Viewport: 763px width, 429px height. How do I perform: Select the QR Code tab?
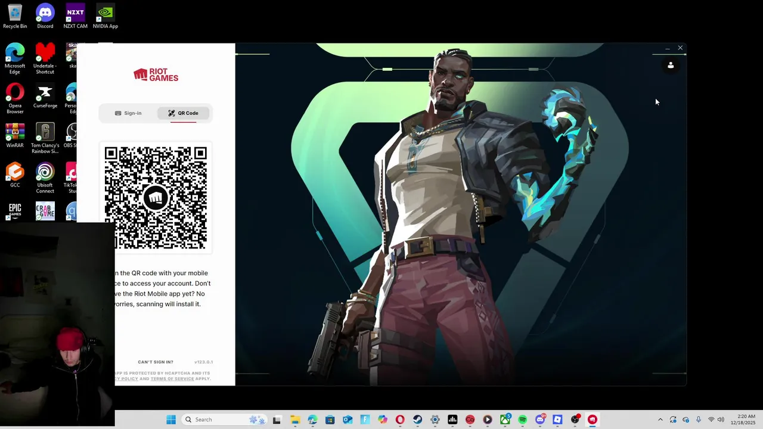coord(184,113)
